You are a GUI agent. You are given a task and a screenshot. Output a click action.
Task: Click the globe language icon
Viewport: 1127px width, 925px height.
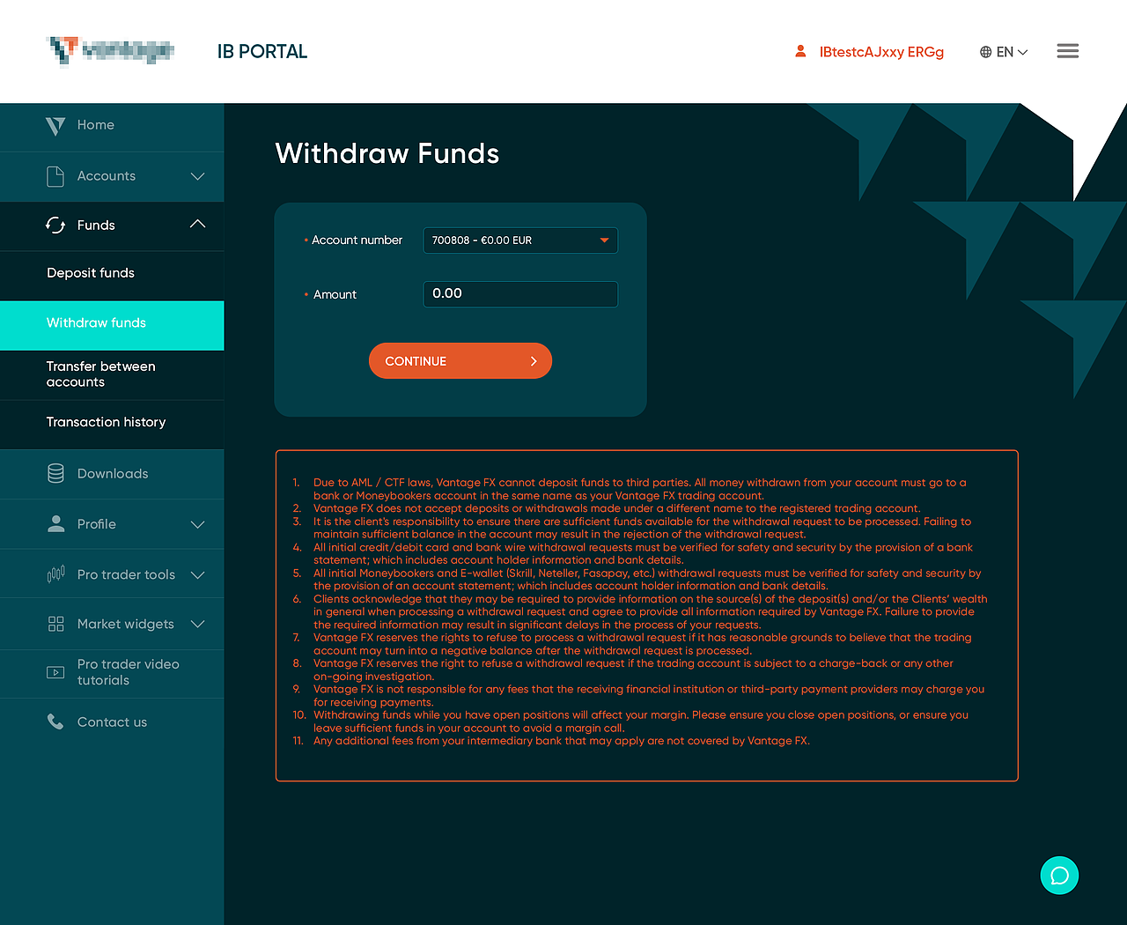click(x=986, y=52)
